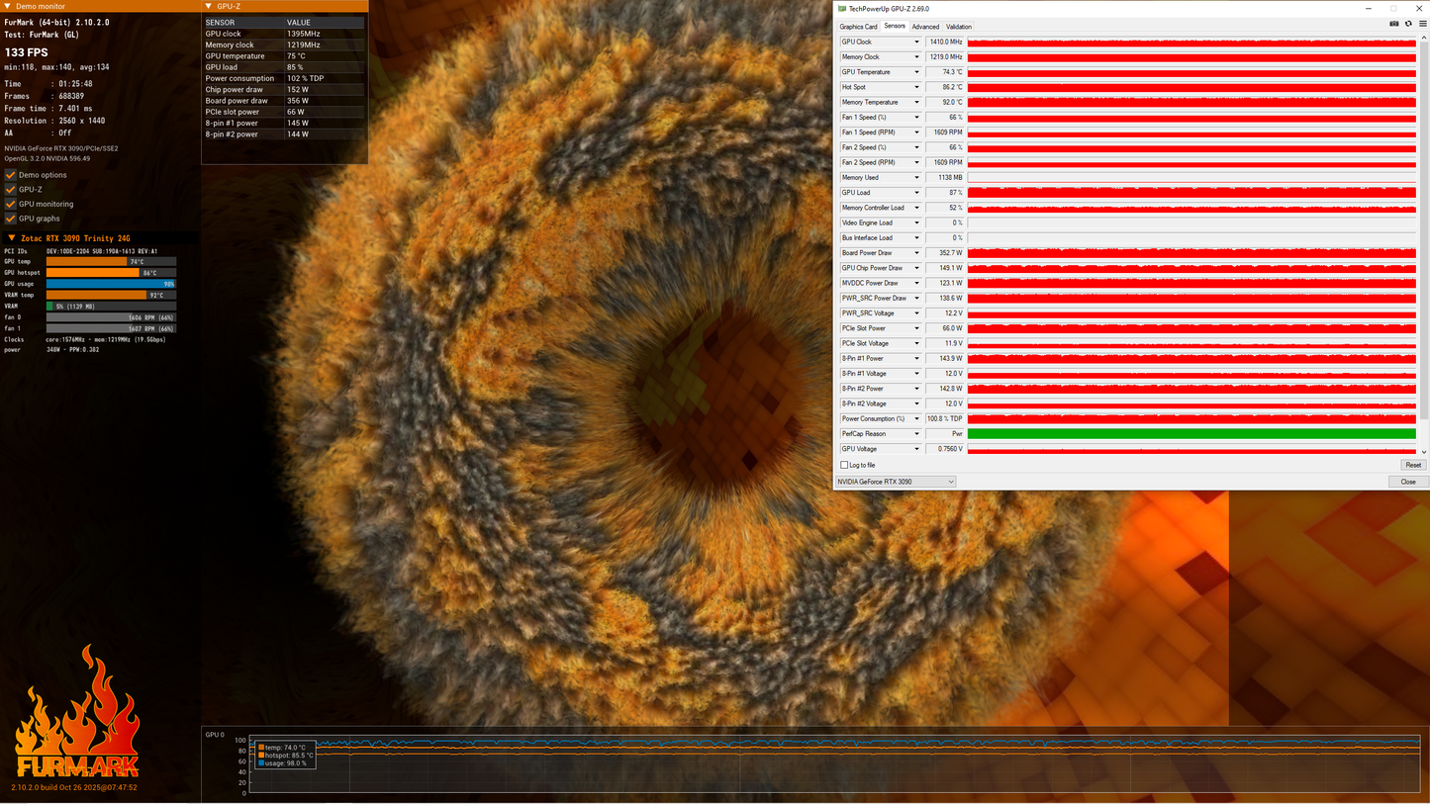
Task: Click the blue GPU usage bar at 98%
Action: point(111,284)
